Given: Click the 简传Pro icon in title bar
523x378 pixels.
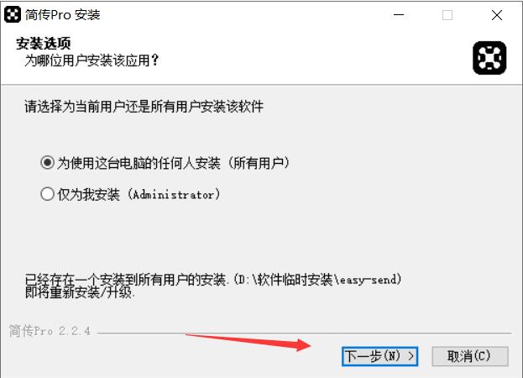Looking at the screenshot, I should 13,14.
